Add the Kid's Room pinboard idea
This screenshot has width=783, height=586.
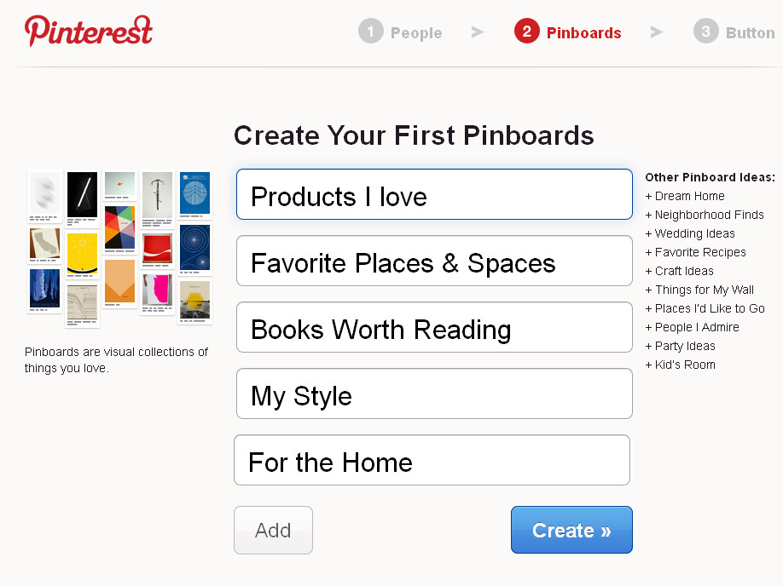click(x=681, y=365)
